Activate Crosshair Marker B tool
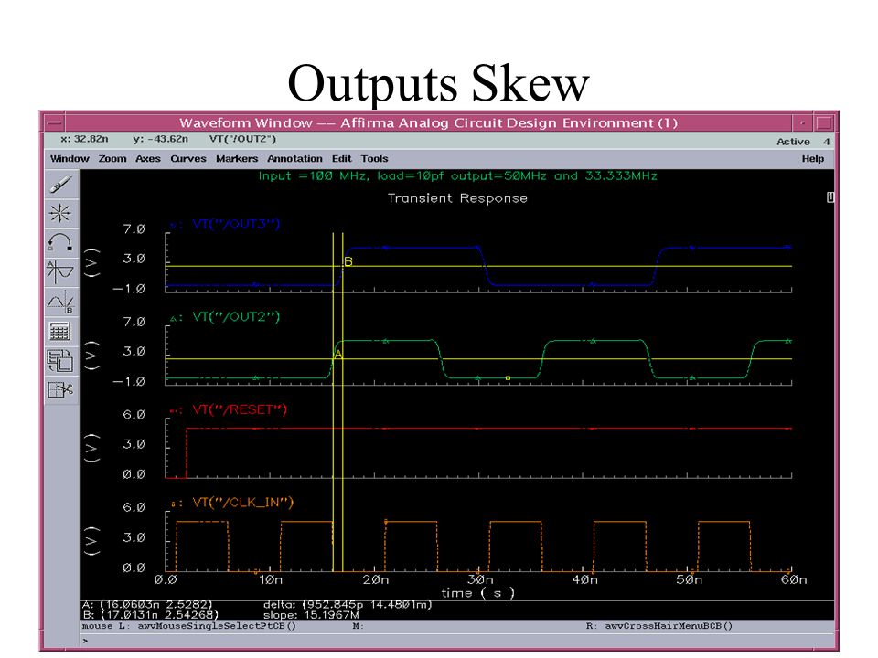The image size is (878, 658). [60, 302]
